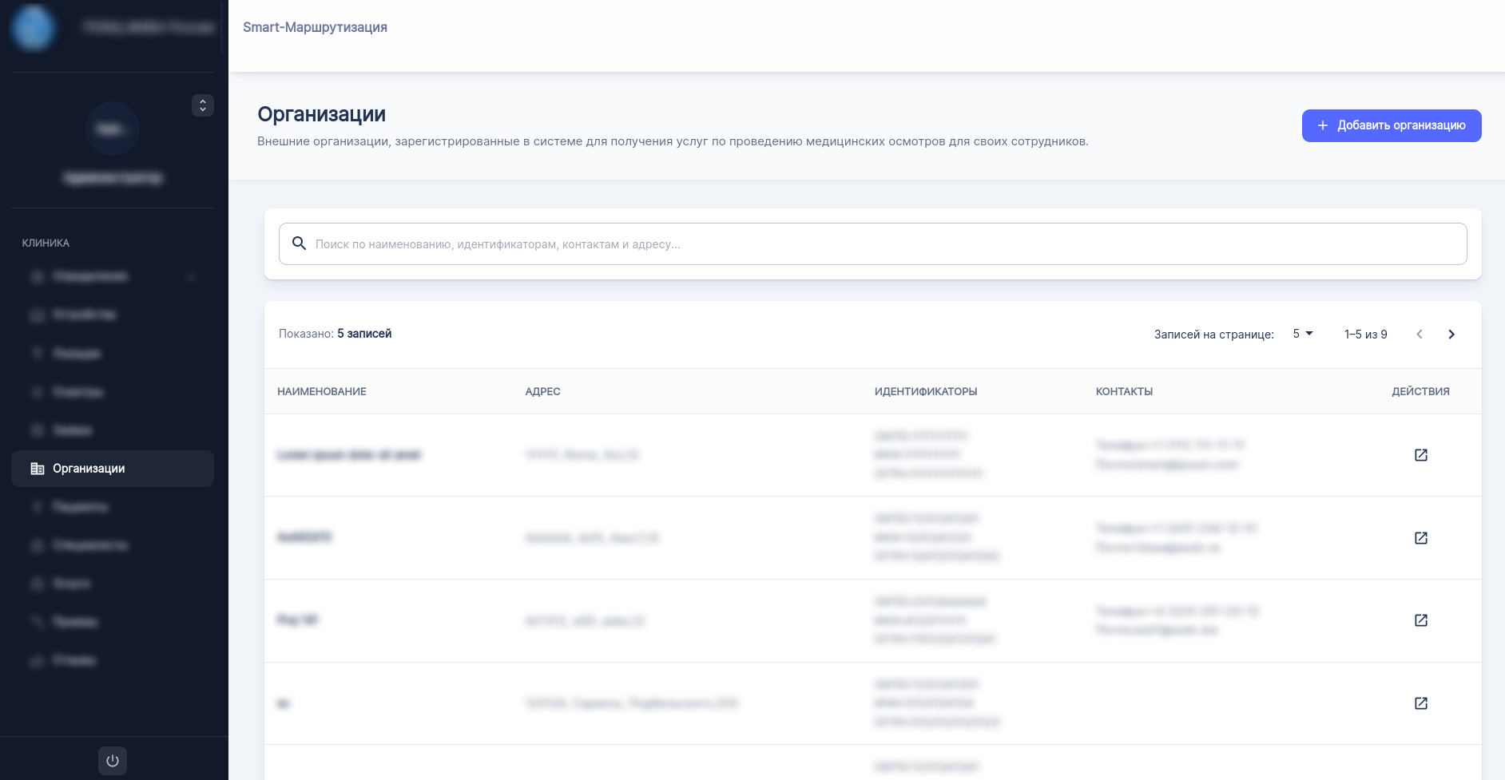Open the first organization's action icon
This screenshot has width=1505, height=780.
coord(1420,455)
